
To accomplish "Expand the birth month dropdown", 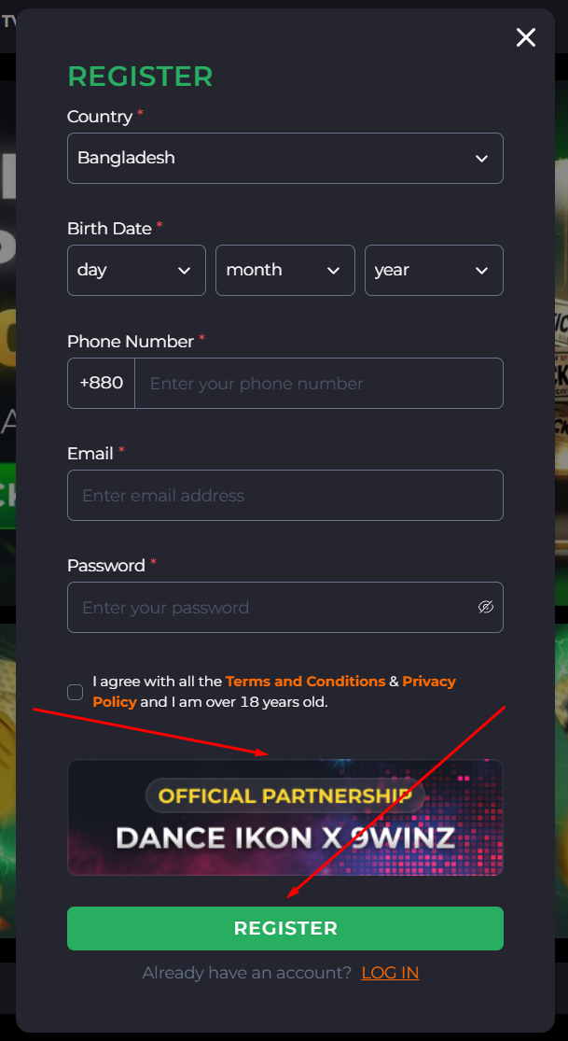I will point(284,270).
